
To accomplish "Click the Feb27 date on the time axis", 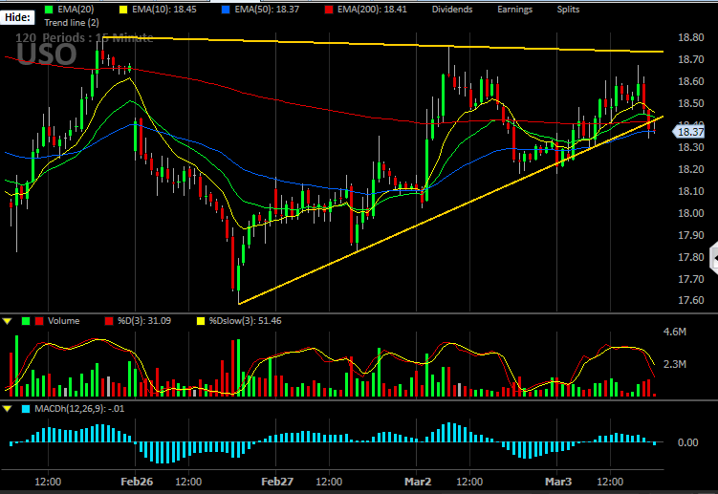I will (277, 482).
